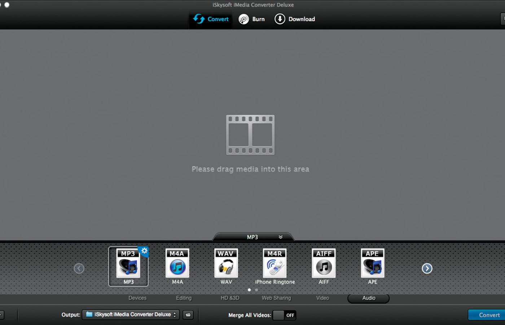The height and width of the screenshot is (325, 505).
Task: Open the Download tab
Action: [x=295, y=19]
